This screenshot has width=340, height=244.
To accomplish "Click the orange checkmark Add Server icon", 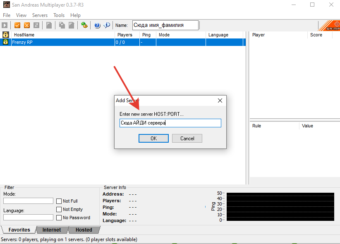I will click(x=17, y=25).
